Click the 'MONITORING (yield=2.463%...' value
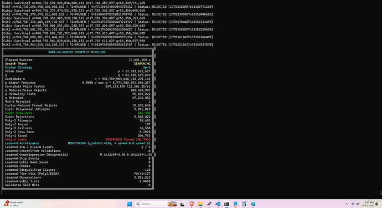Viewport: 382px width, 208px height. [109, 143]
